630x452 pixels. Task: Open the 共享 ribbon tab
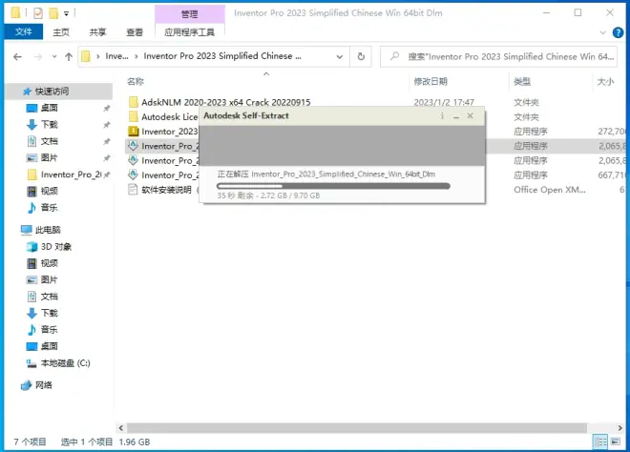97,32
